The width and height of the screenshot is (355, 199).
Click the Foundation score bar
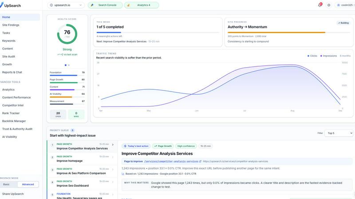point(67,75)
